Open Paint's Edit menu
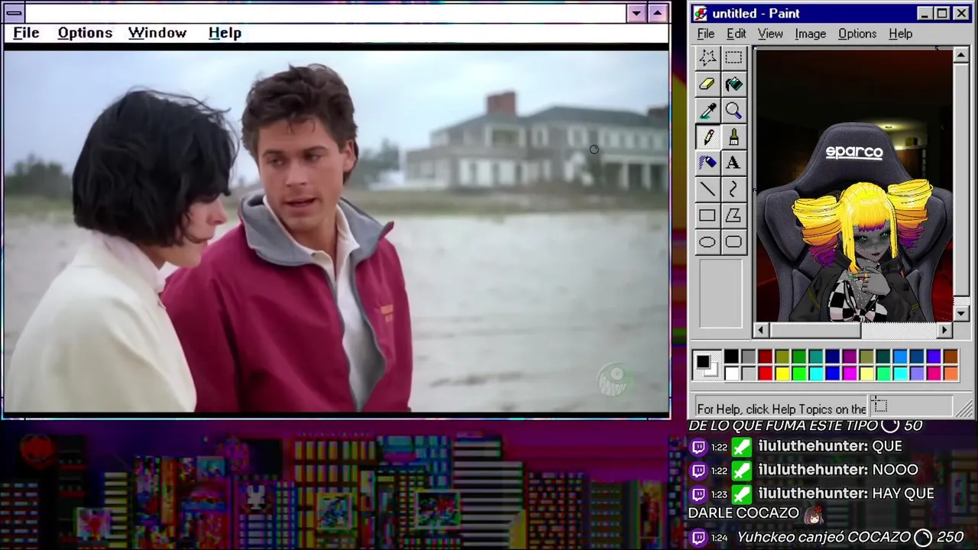The height and width of the screenshot is (550, 978). [736, 34]
